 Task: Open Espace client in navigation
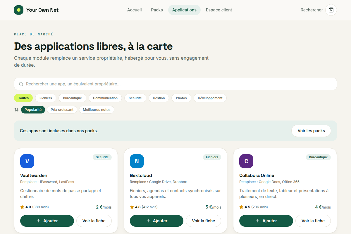click(219, 10)
